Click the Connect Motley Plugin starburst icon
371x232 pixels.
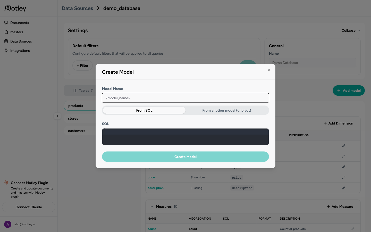(6, 183)
